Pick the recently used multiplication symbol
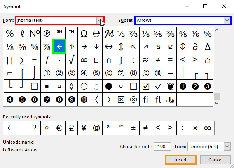 [195, 128]
